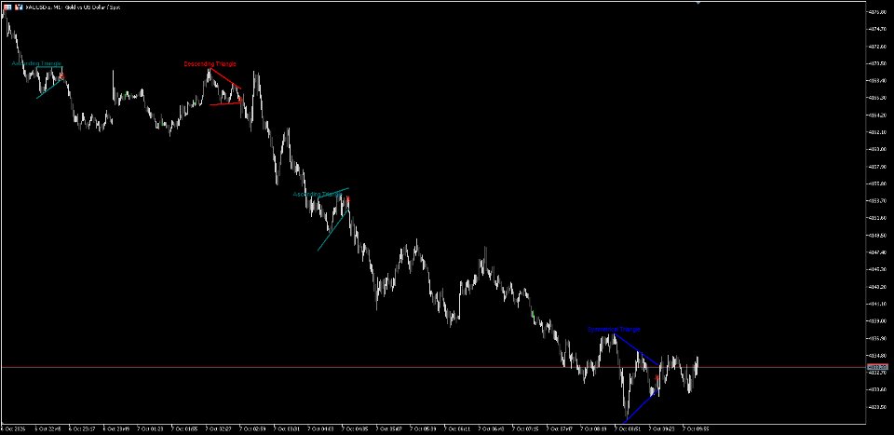Viewport: 894px width, 435px height.
Task: Click the current price tag on price scale
Action: click(877, 367)
